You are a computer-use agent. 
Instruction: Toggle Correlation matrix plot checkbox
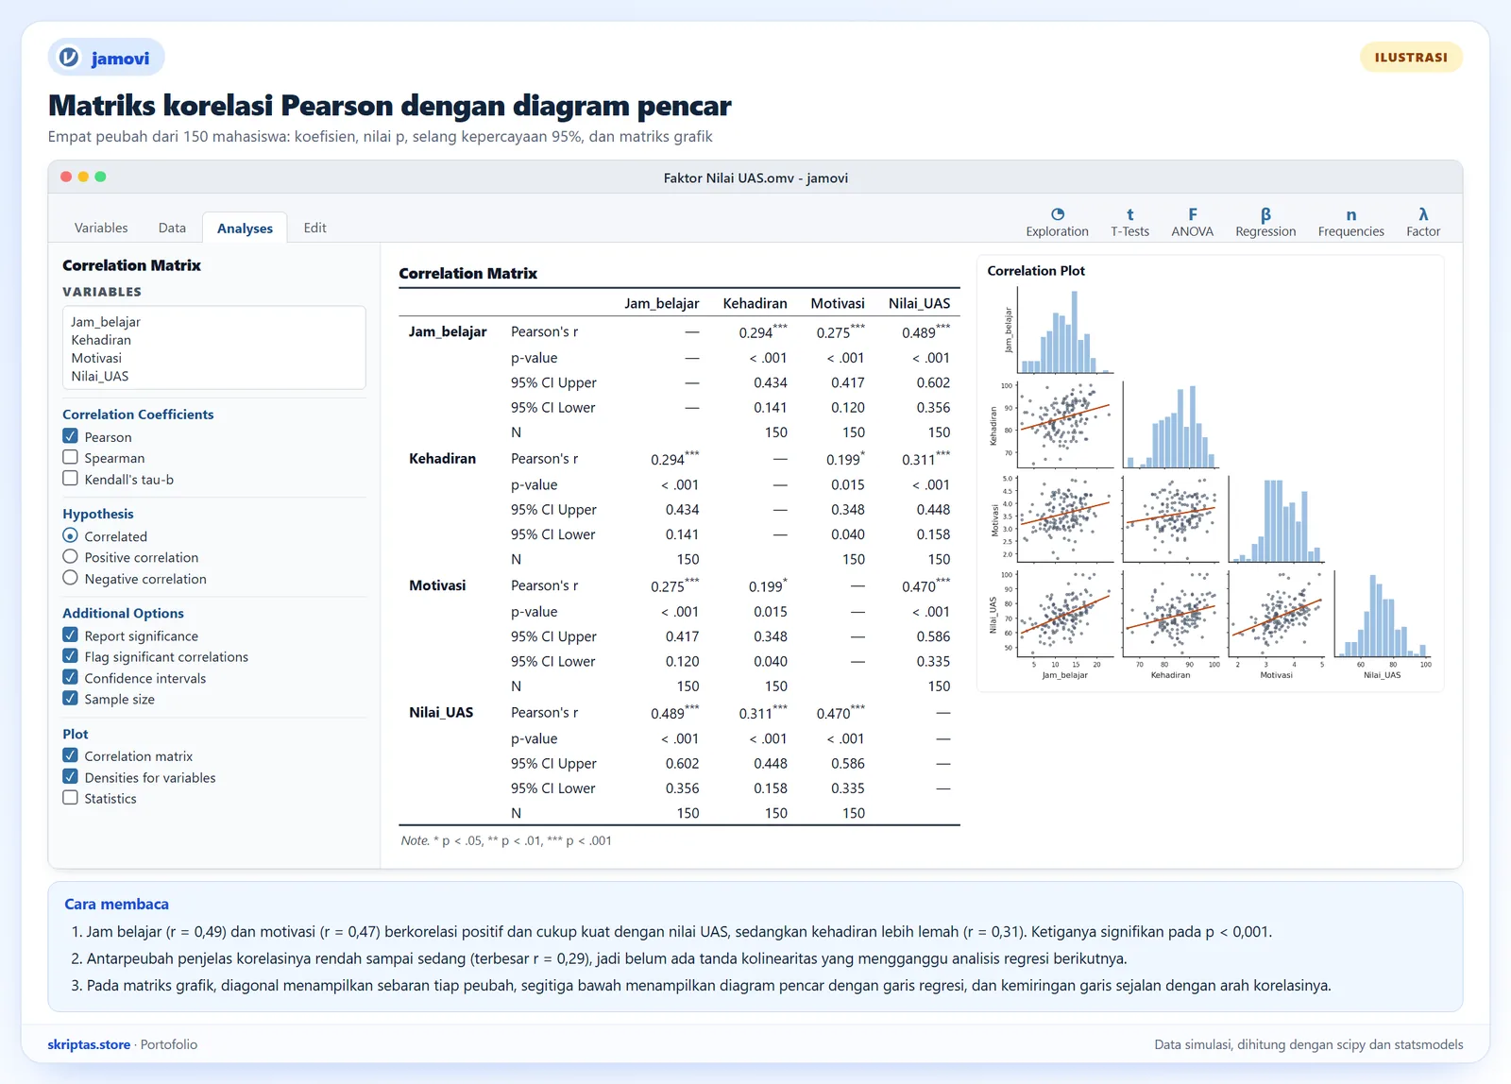[x=70, y=755]
